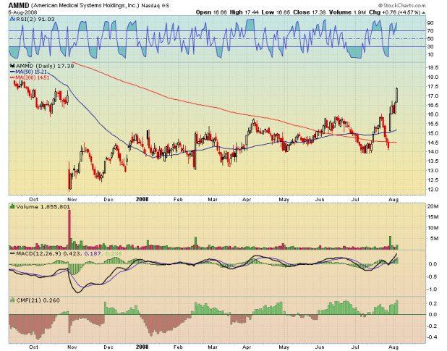Image resolution: width=447 pixels, height=351 pixels.
Task: Click the 10 level on the RSI axis
Action: pos(430,54)
